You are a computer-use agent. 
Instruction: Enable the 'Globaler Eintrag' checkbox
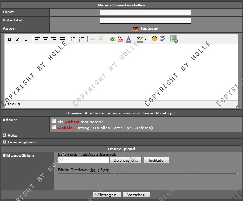pyautogui.click(x=53, y=127)
